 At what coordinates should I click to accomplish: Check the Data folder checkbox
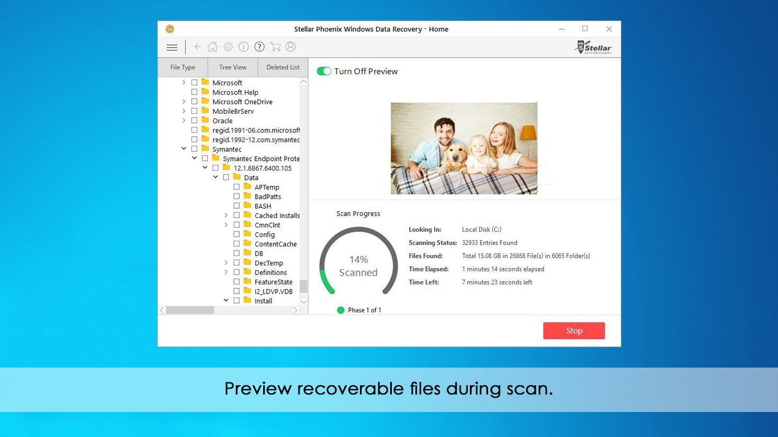point(226,178)
